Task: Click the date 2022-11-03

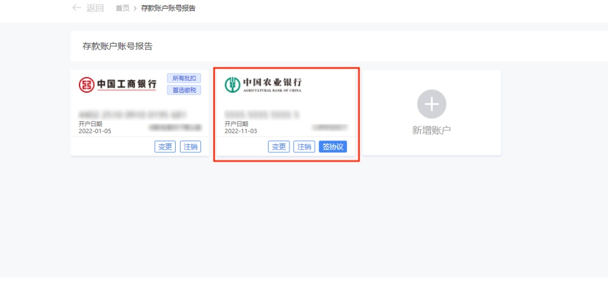Action: pos(241,131)
